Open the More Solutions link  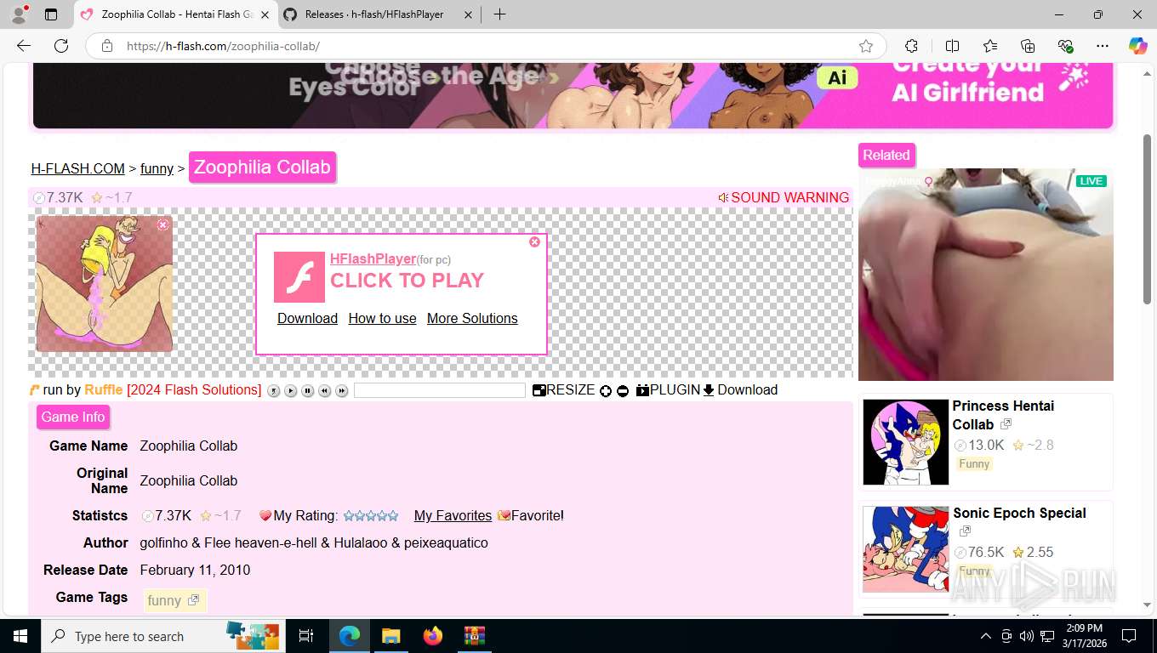pyautogui.click(x=472, y=318)
